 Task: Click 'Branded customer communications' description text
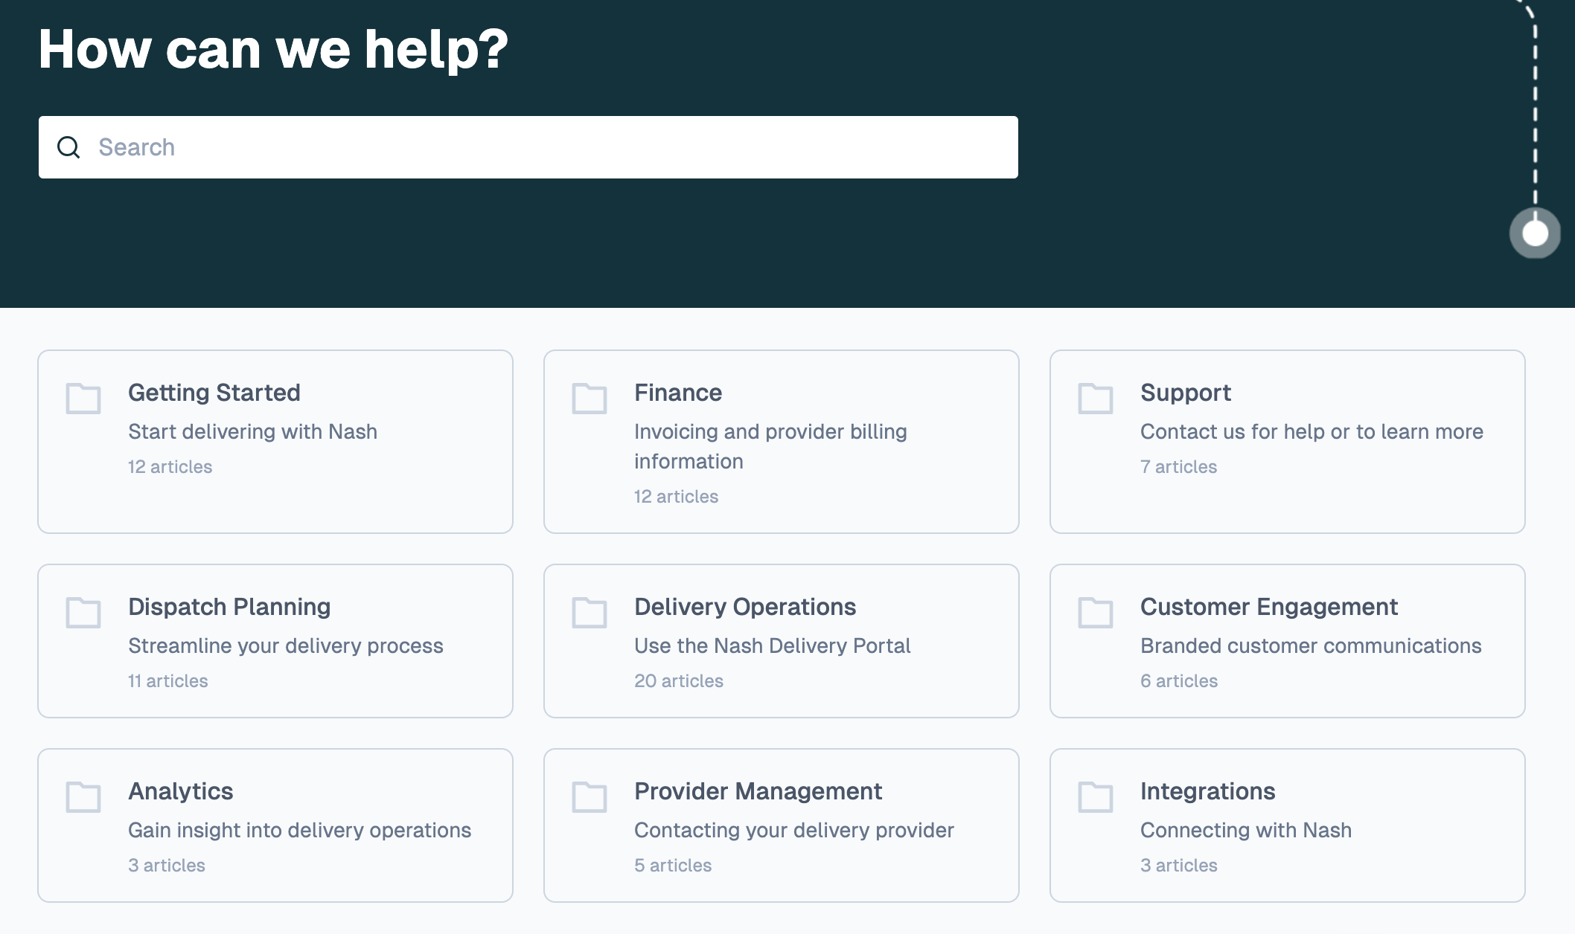coord(1311,645)
